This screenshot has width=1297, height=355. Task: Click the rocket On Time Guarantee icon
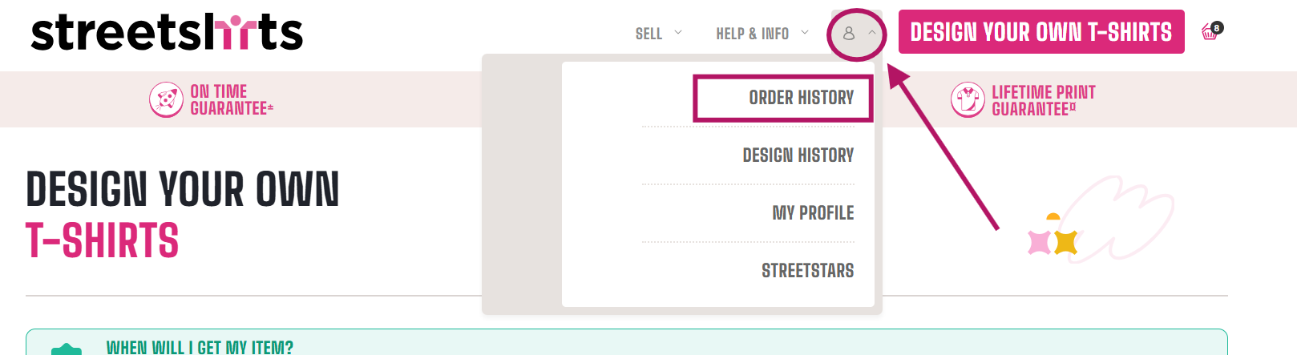coord(166,100)
